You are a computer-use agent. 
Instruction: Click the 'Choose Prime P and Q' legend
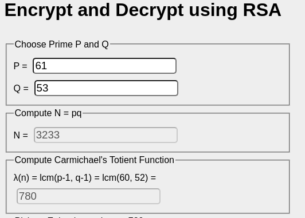tap(62, 44)
